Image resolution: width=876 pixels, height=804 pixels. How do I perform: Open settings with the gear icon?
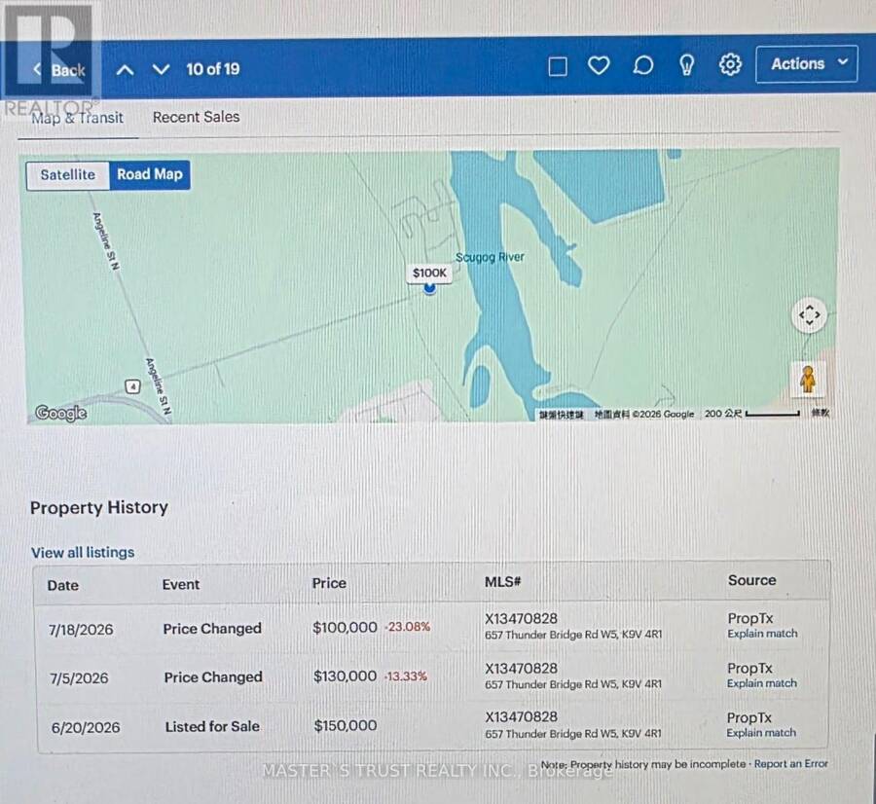pos(730,64)
